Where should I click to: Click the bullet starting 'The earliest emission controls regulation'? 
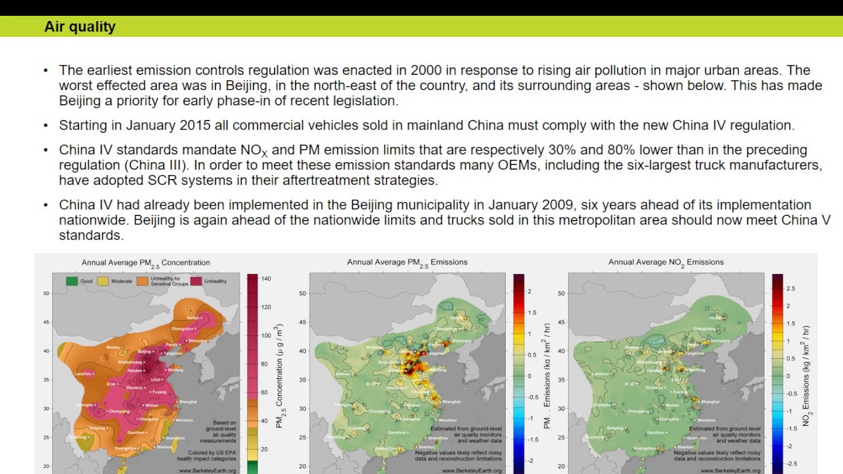(x=440, y=86)
